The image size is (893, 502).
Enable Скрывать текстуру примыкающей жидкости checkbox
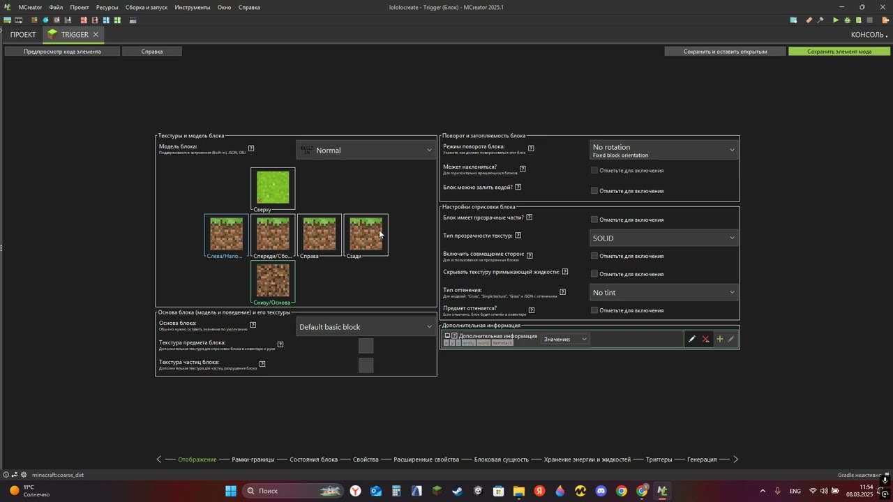[x=594, y=274]
